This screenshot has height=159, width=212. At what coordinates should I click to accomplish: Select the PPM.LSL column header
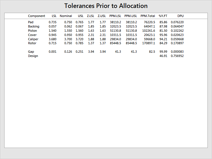click(115, 16)
